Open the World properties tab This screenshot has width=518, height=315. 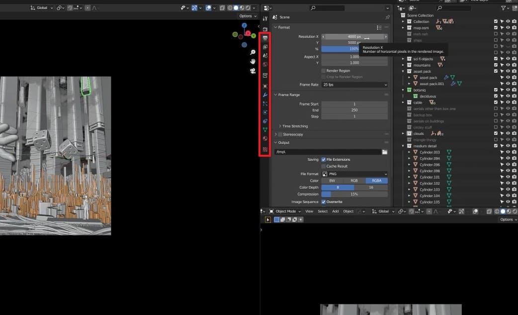point(265,64)
